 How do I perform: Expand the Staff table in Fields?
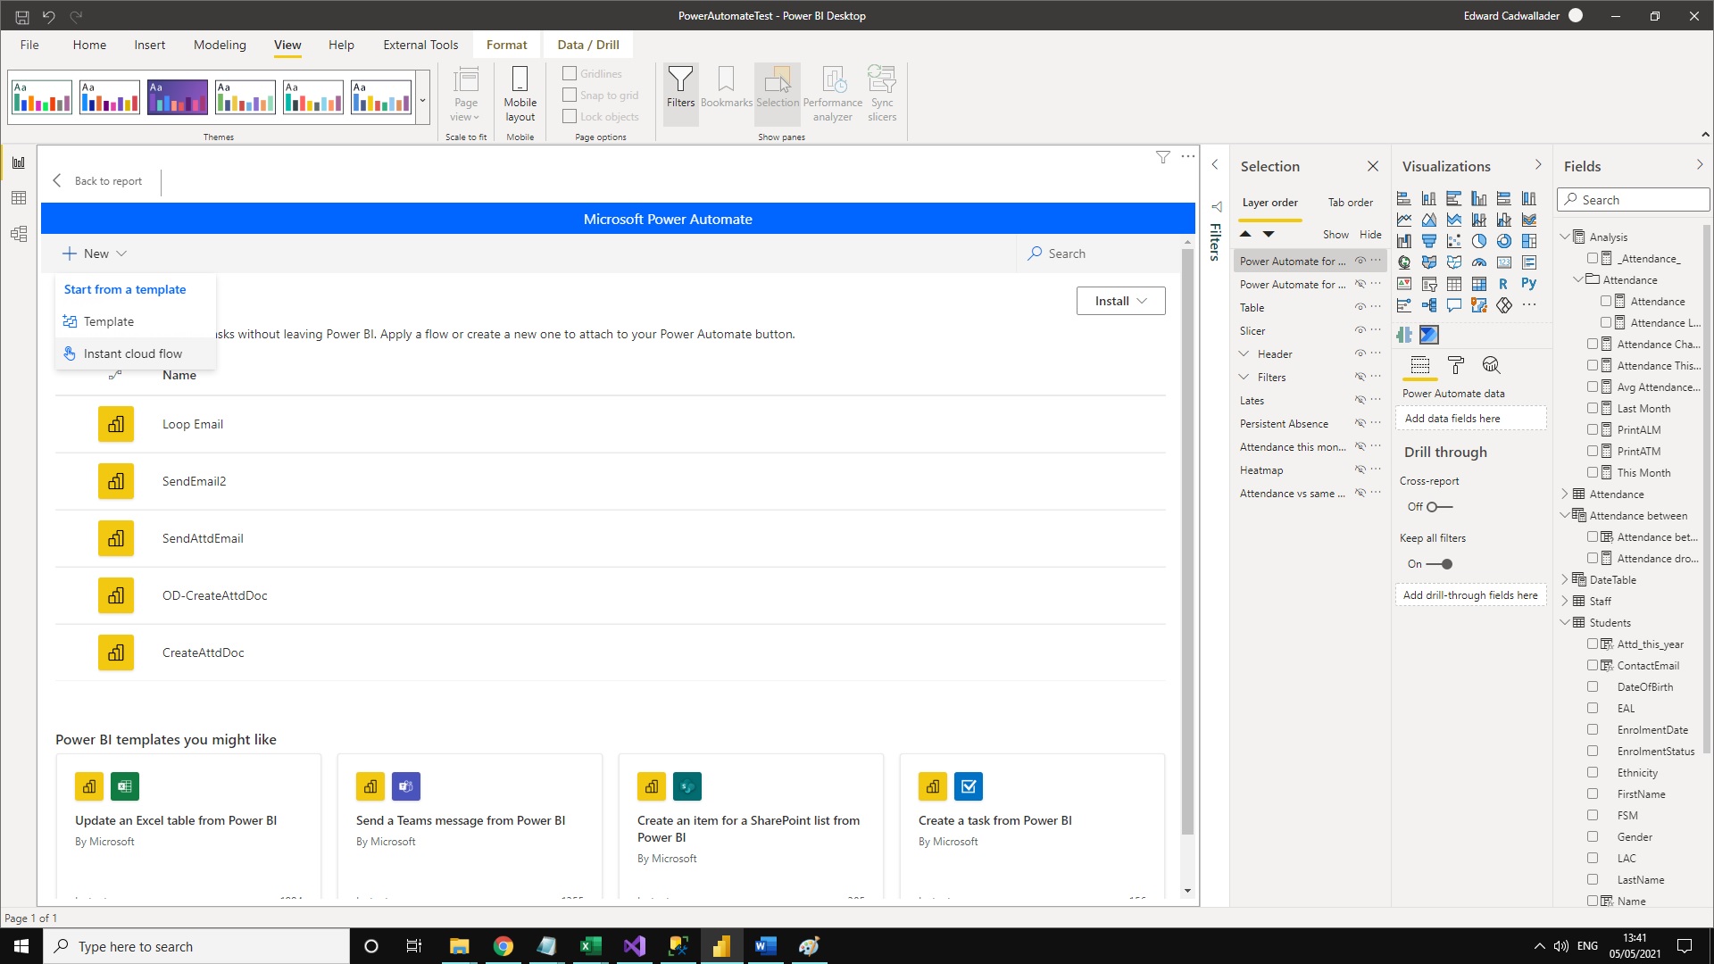point(1565,601)
